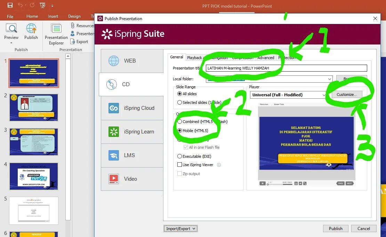The image size is (386, 237).
Task: Select slide 4 Soccer Tutor thumbnail
Action: [34, 176]
